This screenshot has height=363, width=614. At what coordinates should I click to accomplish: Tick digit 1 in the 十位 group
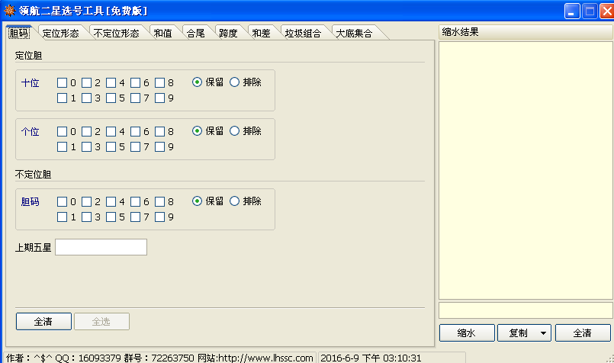click(x=62, y=98)
